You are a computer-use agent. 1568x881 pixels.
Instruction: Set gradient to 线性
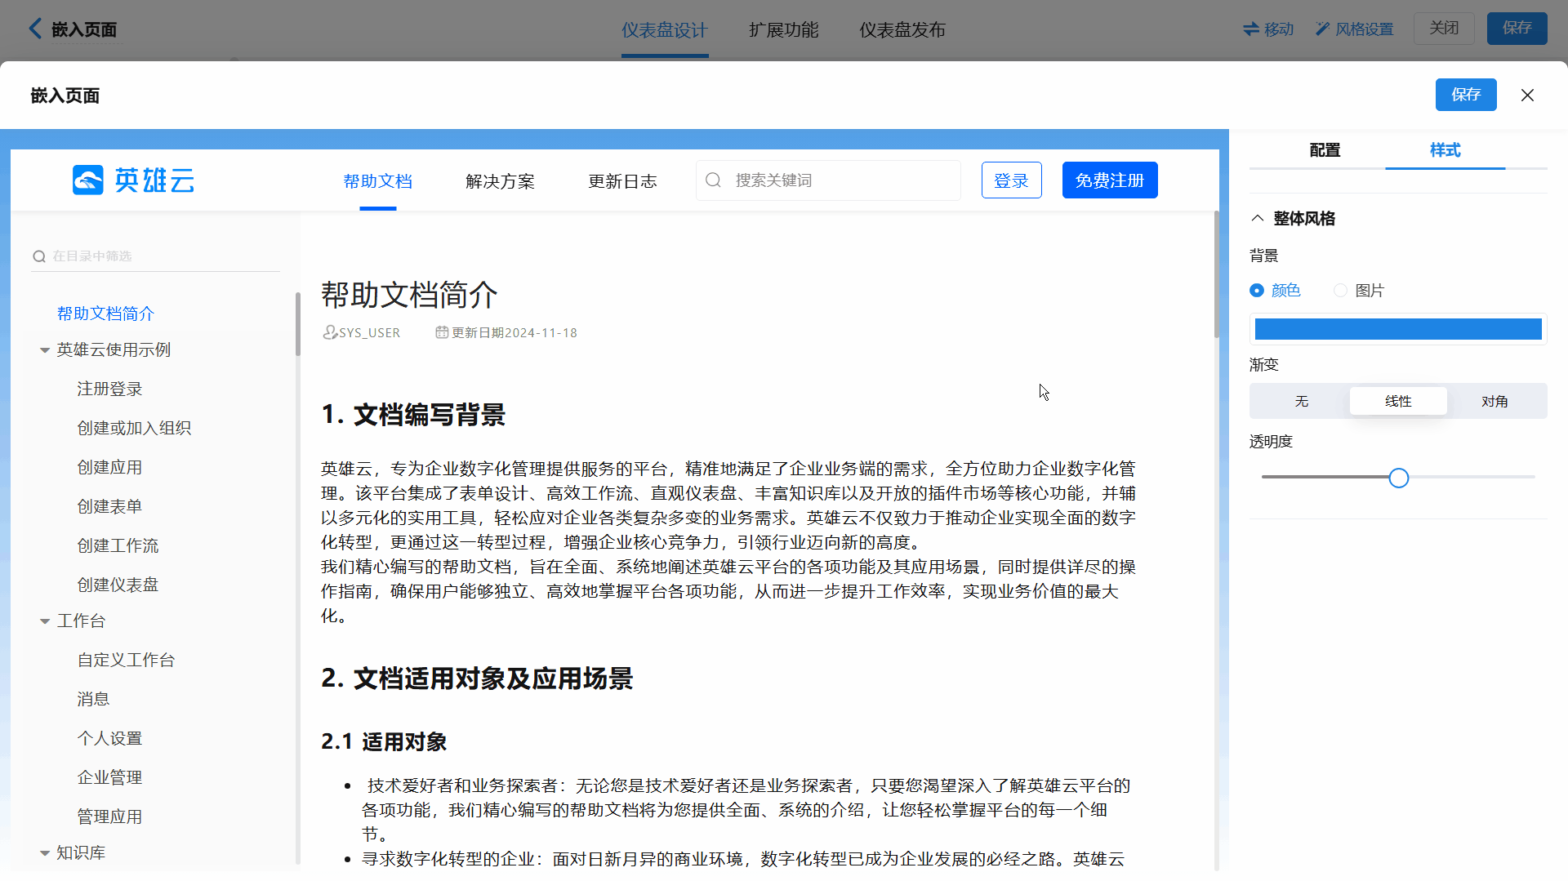(x=1398, y=401)
